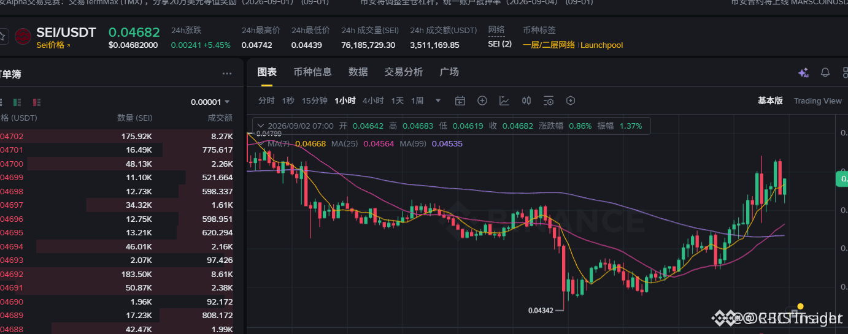
Task: Click the hexagon chart settings icon
Action: [571, 101]
